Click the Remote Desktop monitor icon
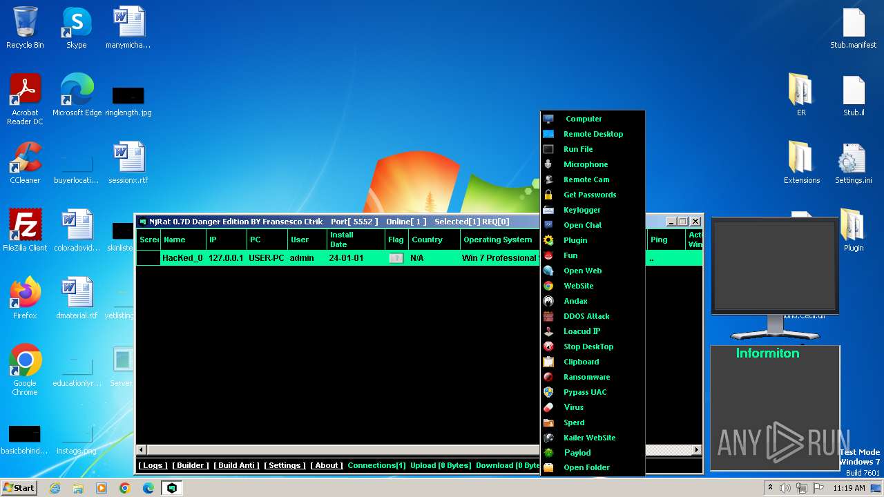The image size is (884, 497). coord(548,134)
